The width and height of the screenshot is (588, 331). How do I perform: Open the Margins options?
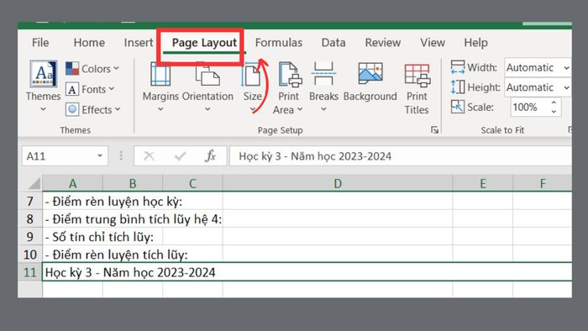coord(160,87)
